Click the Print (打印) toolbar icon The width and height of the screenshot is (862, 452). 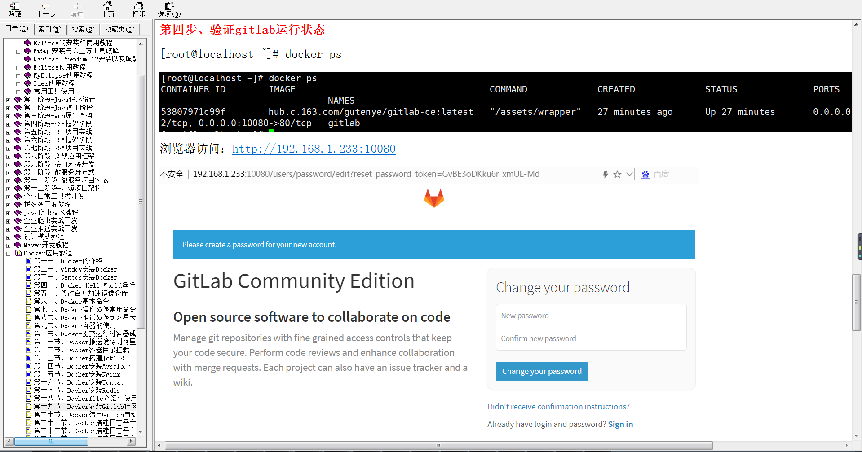pos(139,9)
